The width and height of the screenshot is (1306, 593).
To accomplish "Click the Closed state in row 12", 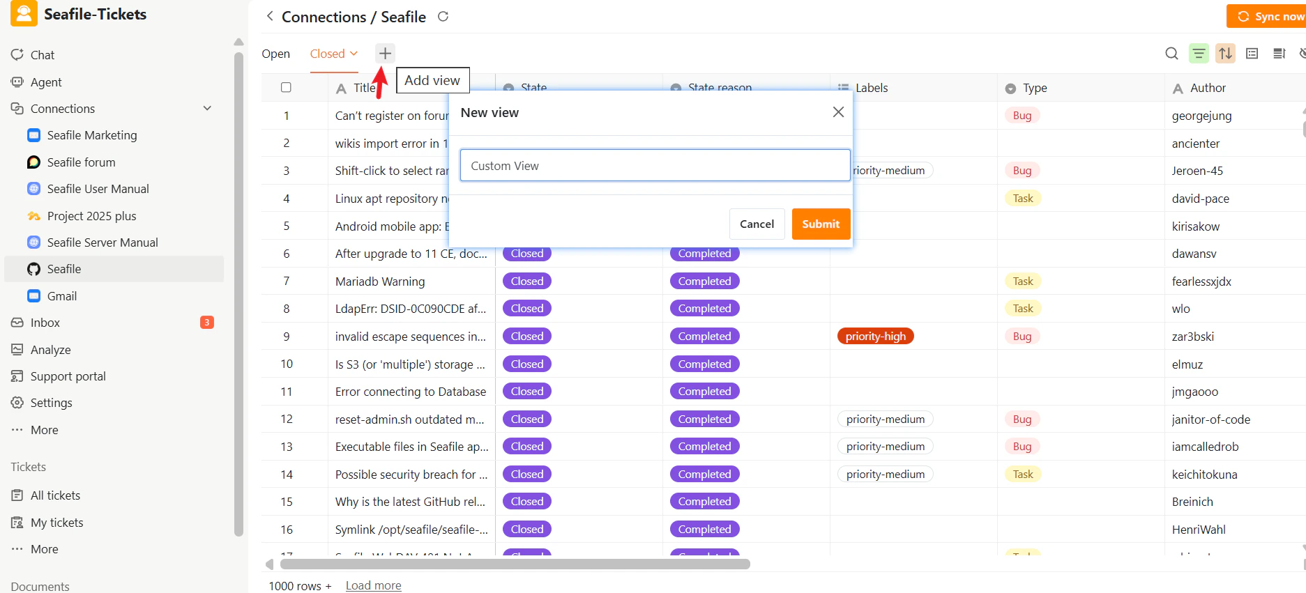I will (527, 419).
